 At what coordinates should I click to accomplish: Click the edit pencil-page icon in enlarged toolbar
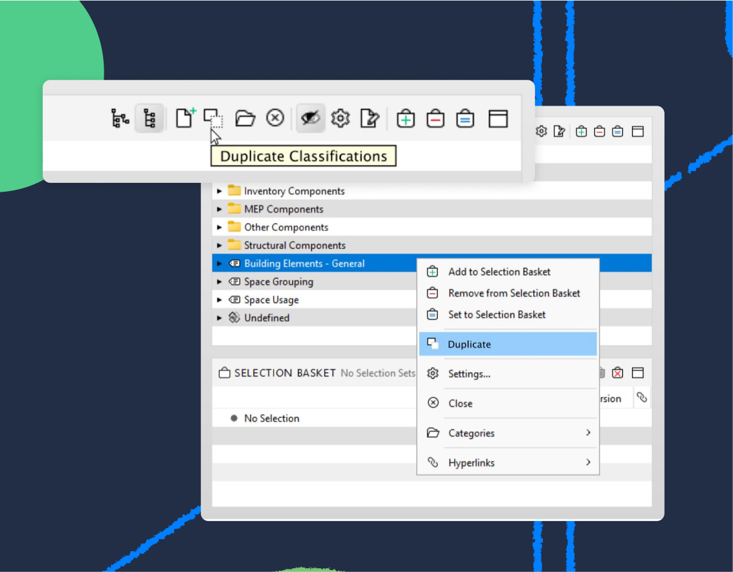[x=370, y=118]
